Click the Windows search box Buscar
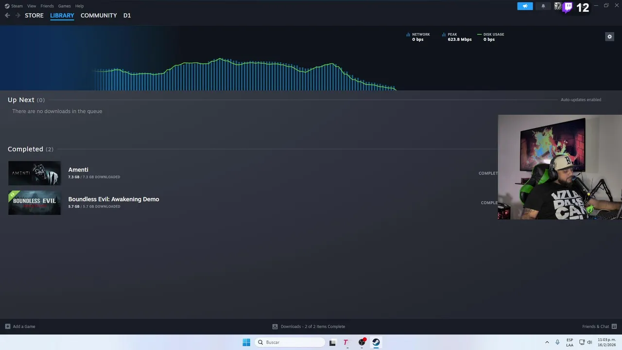Screen dimensions: 622x350 pyautogui.click(x=290, y=342)
